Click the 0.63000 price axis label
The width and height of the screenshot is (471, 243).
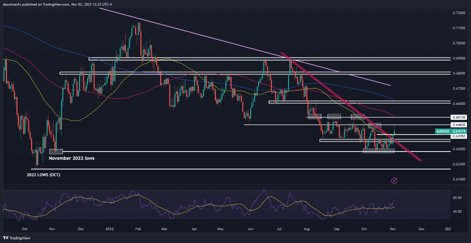click(x=459, y=149)
